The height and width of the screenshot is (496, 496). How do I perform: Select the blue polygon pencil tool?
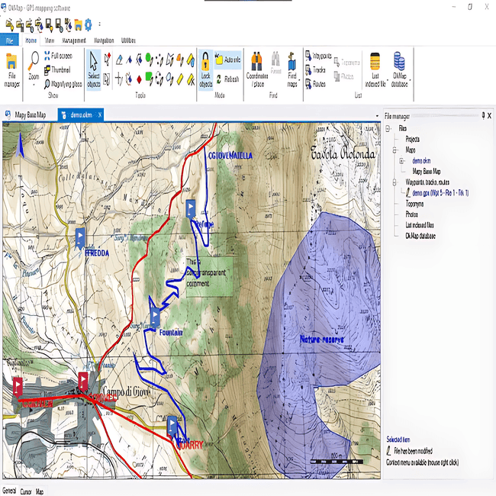point(170,79)
